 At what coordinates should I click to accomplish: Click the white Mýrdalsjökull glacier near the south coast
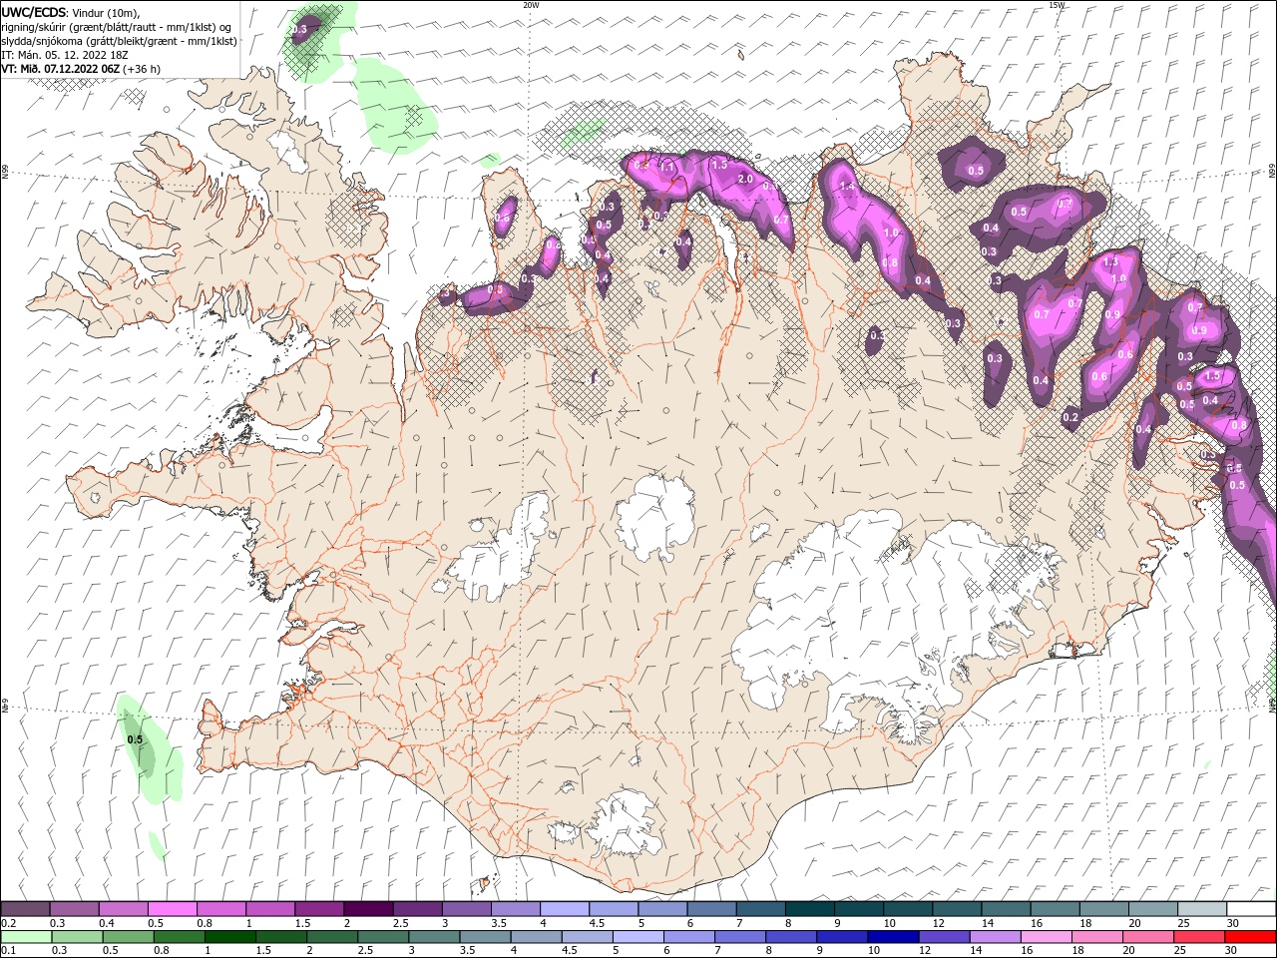(624, 823)
